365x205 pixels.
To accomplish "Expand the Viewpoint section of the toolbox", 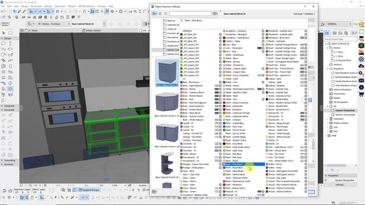I will pos(2,106).
